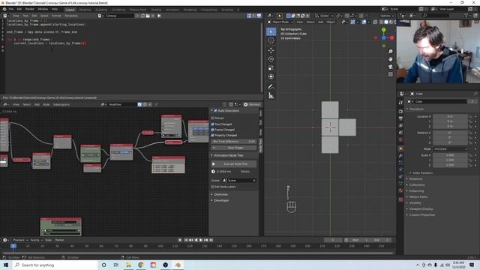Click the viewport pan hand icon
The width and height of the screenshot is (480, 270).
click(x=390, y=59)
